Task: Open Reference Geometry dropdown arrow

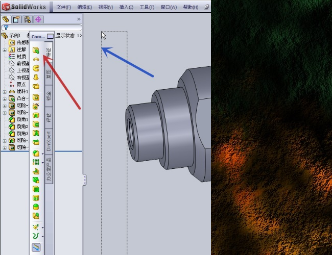Action: coord(43,228)
